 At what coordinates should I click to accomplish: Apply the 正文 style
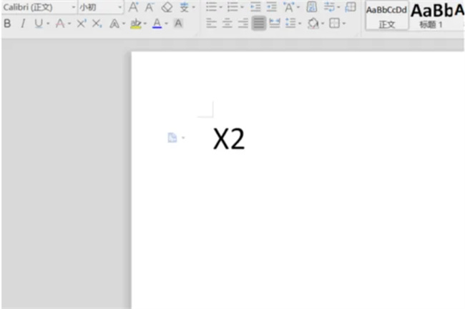point(386,16)
